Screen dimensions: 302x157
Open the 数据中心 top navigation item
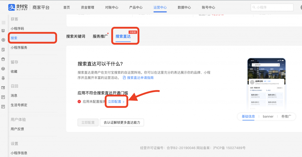pyautogui.click(x=184, y=7)
